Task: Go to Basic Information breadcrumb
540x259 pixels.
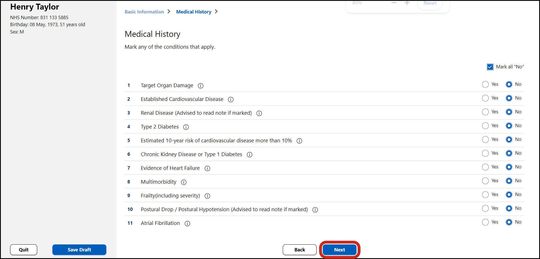Action: [144, 12]
